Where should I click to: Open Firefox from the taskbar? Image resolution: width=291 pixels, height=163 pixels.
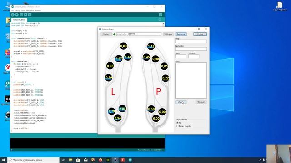100,160
